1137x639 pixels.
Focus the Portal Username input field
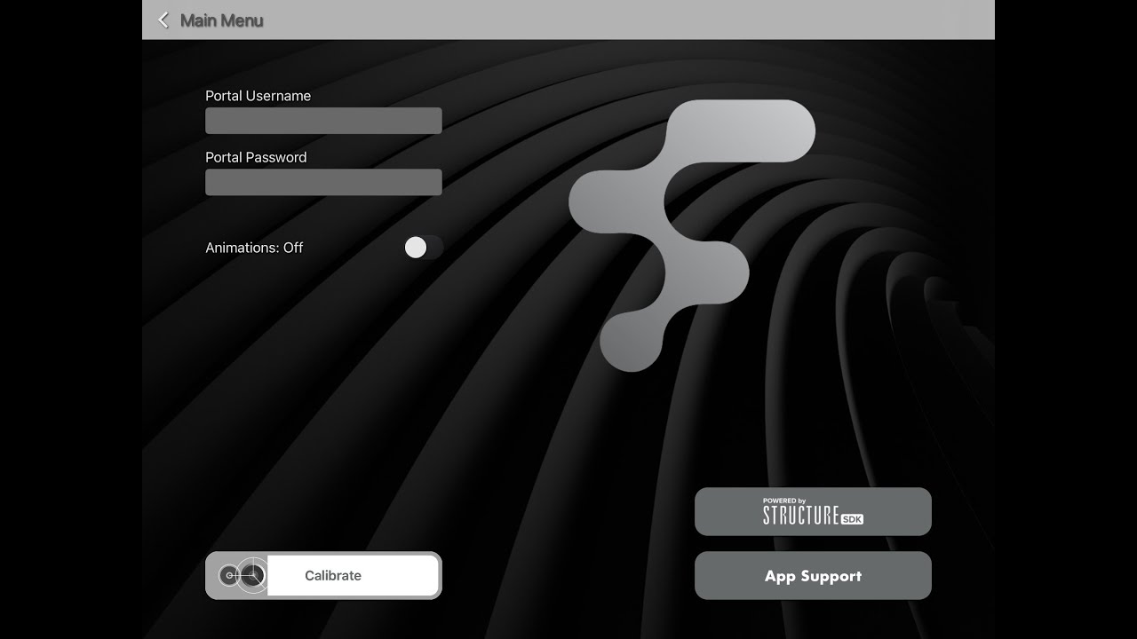coord(323,121)
